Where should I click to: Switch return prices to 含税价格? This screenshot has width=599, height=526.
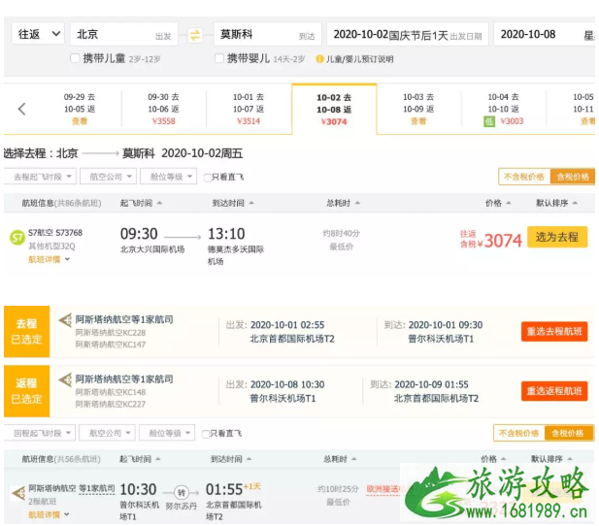(568, 433)
